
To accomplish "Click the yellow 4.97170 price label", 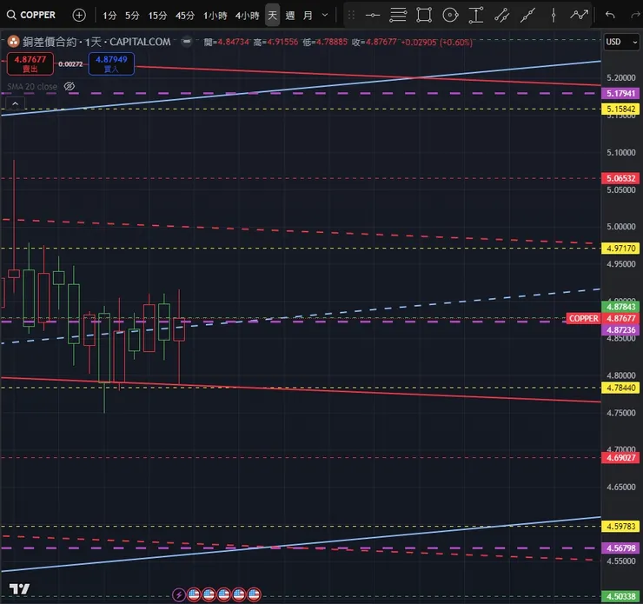I will coord(620,248).
